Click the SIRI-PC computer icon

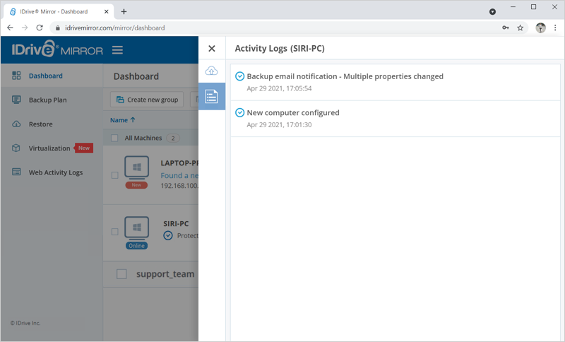136,228
